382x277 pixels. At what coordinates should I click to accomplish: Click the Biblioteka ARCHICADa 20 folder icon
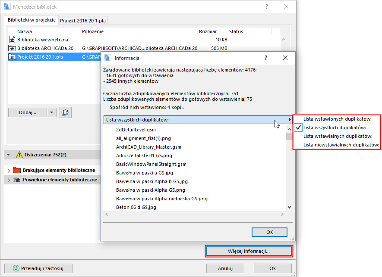[x=12, y=48]
